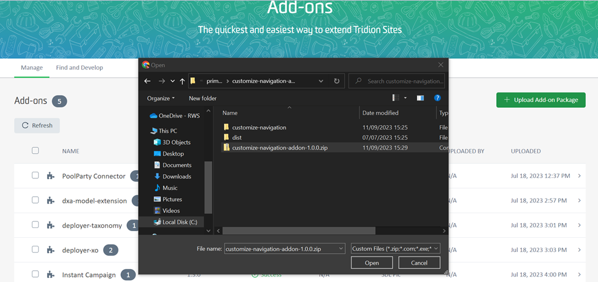Open Desktop in navigation pane
The width and height of the screenshot is (598, 282).
(169, 154)
